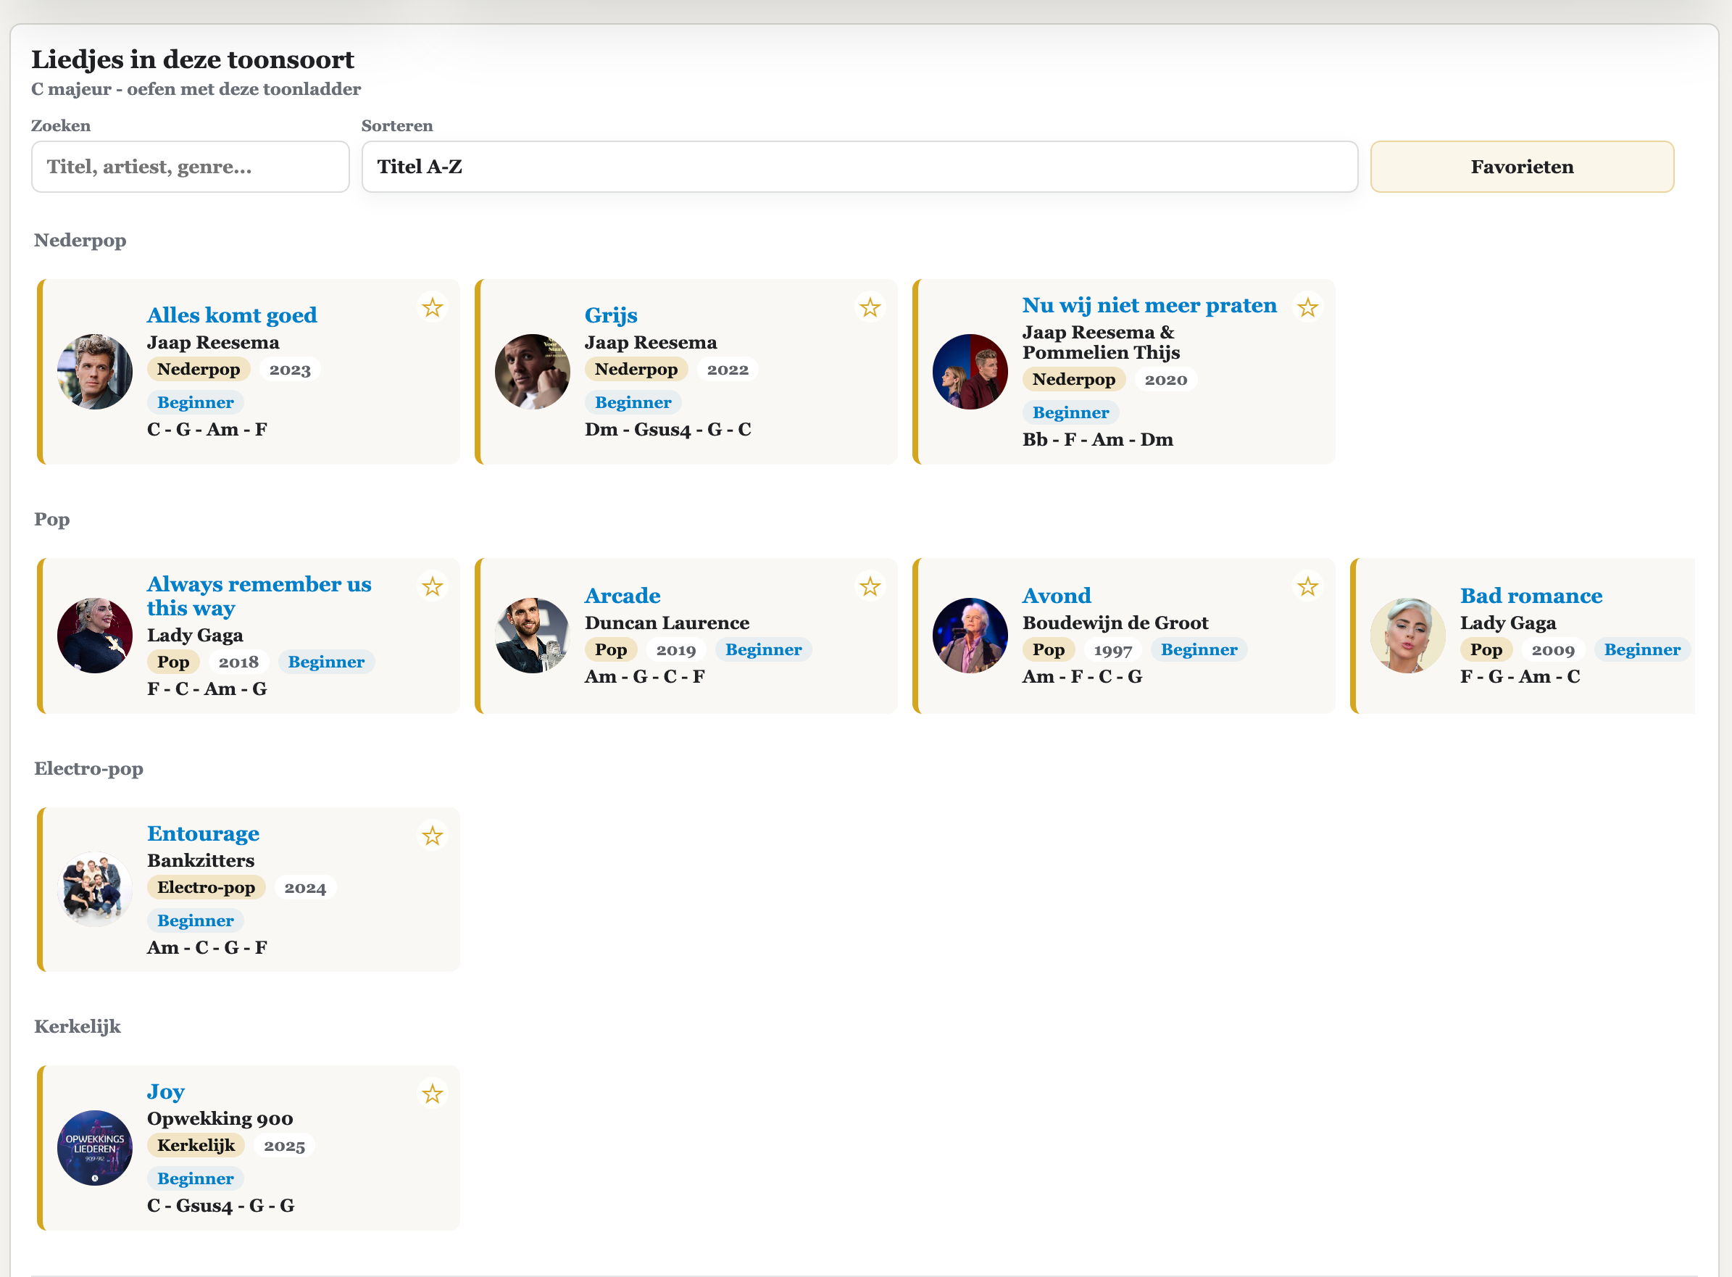
Task: Click artist name 'Opwekking 900'
Action: 220,1119
